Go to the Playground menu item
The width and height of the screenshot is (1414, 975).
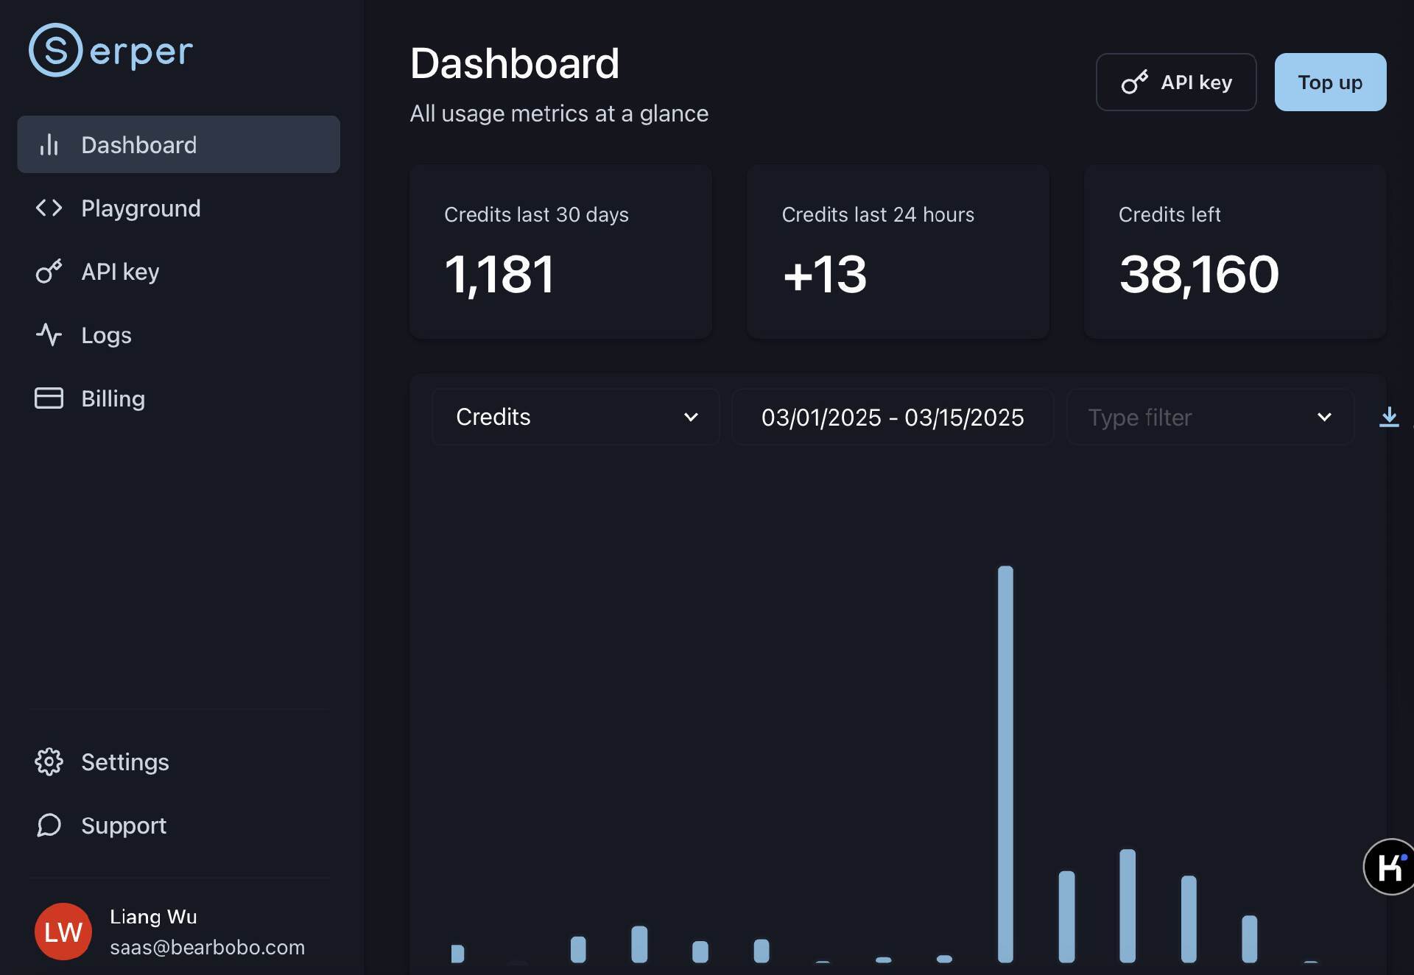click(141, 208)
